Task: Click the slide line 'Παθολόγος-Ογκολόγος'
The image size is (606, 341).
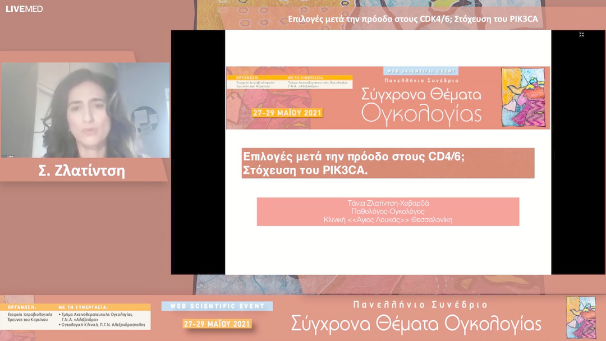Action: point(388,211)
